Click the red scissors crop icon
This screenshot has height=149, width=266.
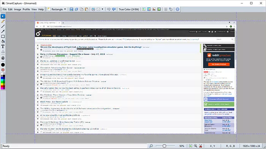[201, 146]
